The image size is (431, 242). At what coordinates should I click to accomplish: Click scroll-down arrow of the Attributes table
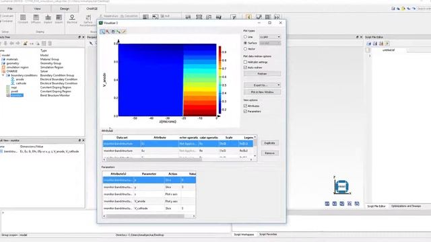255,156
